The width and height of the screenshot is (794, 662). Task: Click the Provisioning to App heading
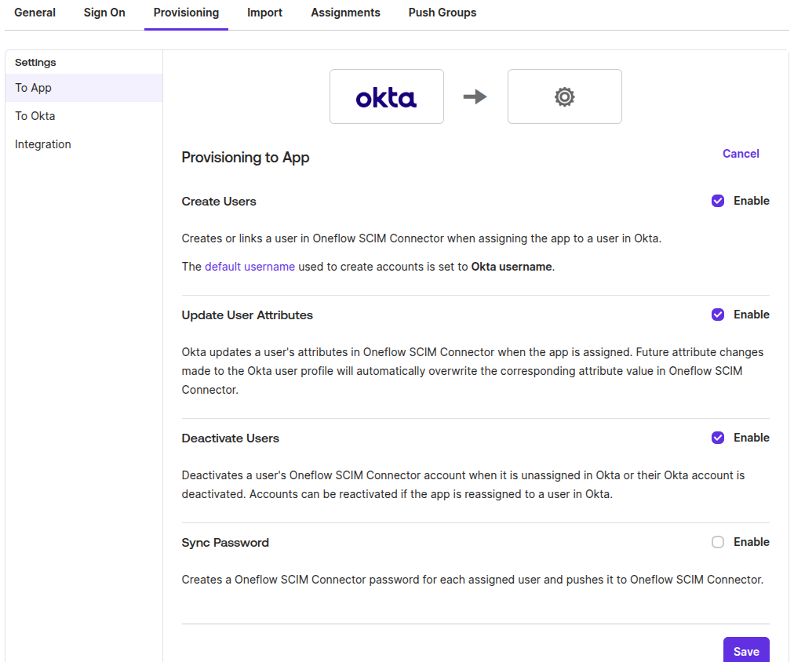[245, 158]
